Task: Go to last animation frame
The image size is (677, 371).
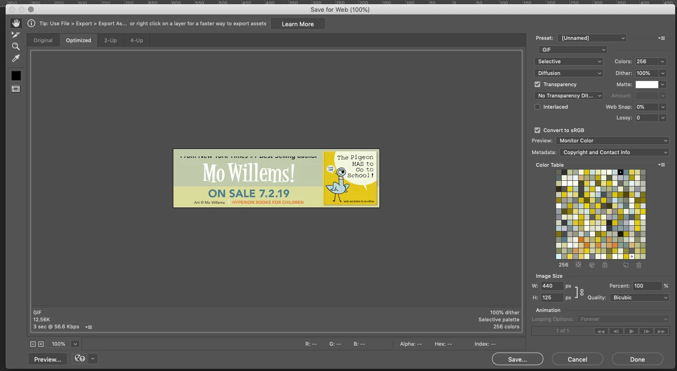Action: tap(661, 331)
